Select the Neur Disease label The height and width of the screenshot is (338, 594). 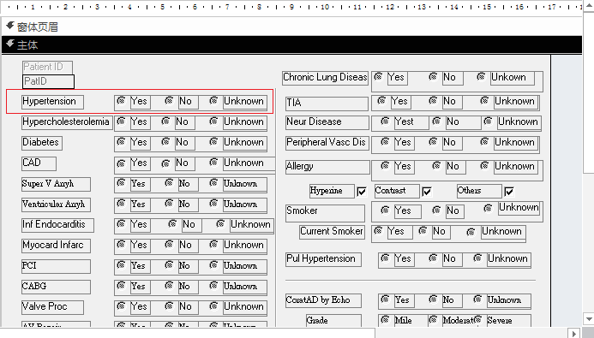point(327,122)
